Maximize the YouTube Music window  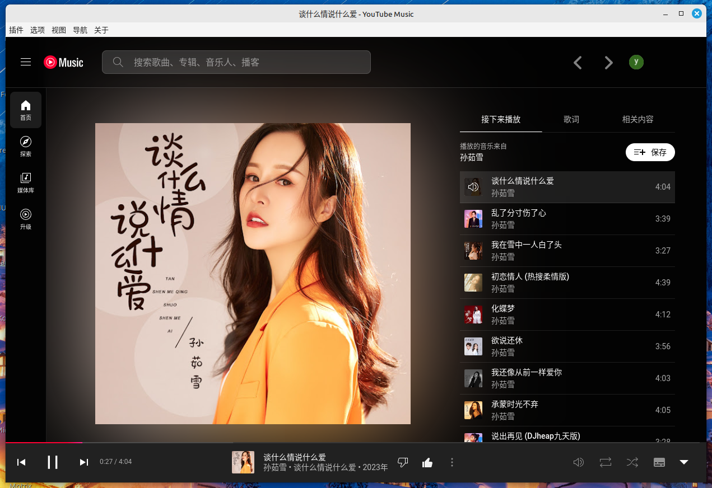[681, 13]
